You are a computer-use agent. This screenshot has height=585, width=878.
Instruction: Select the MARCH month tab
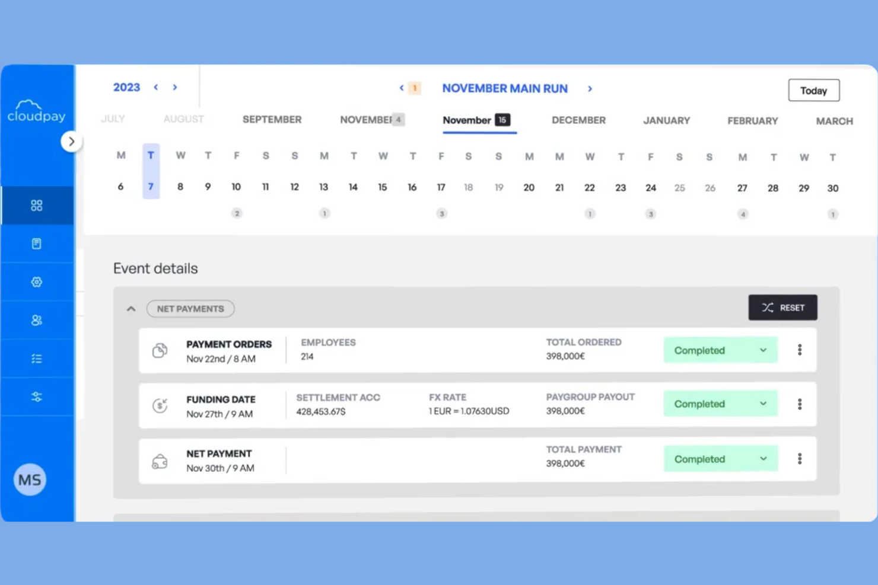[834, 122]
